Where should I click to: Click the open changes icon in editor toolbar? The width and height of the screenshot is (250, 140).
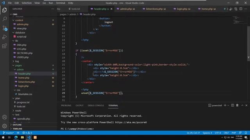click(236, 9)
